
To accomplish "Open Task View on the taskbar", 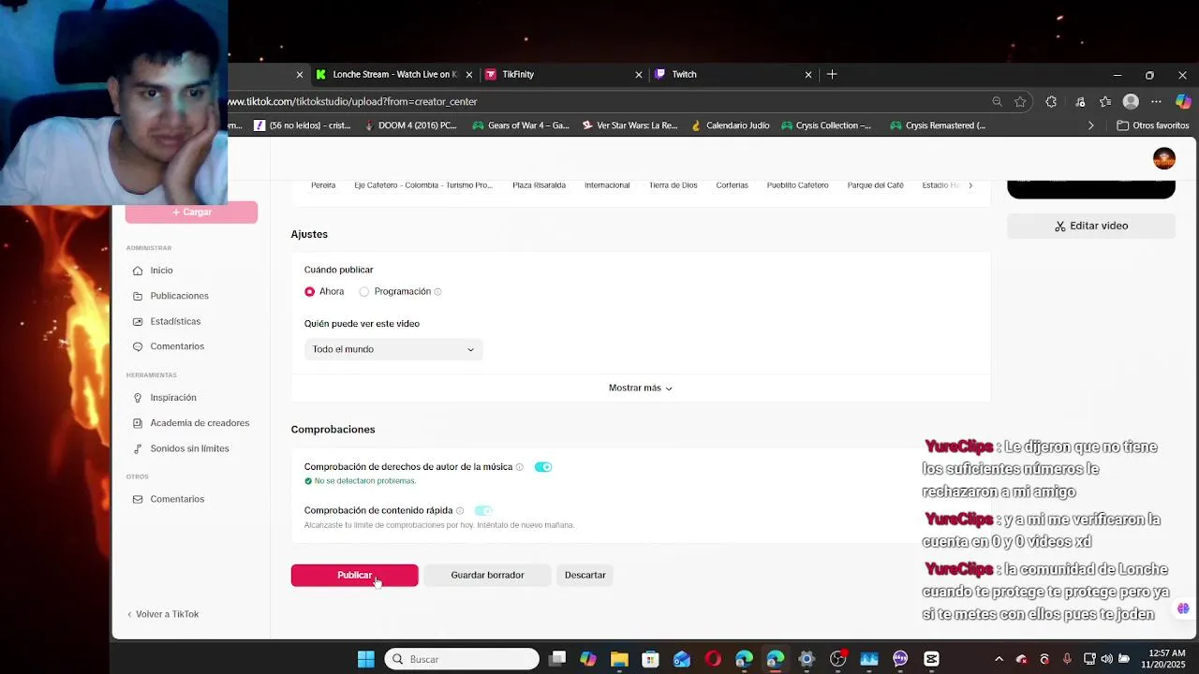I will click(557, 659).
